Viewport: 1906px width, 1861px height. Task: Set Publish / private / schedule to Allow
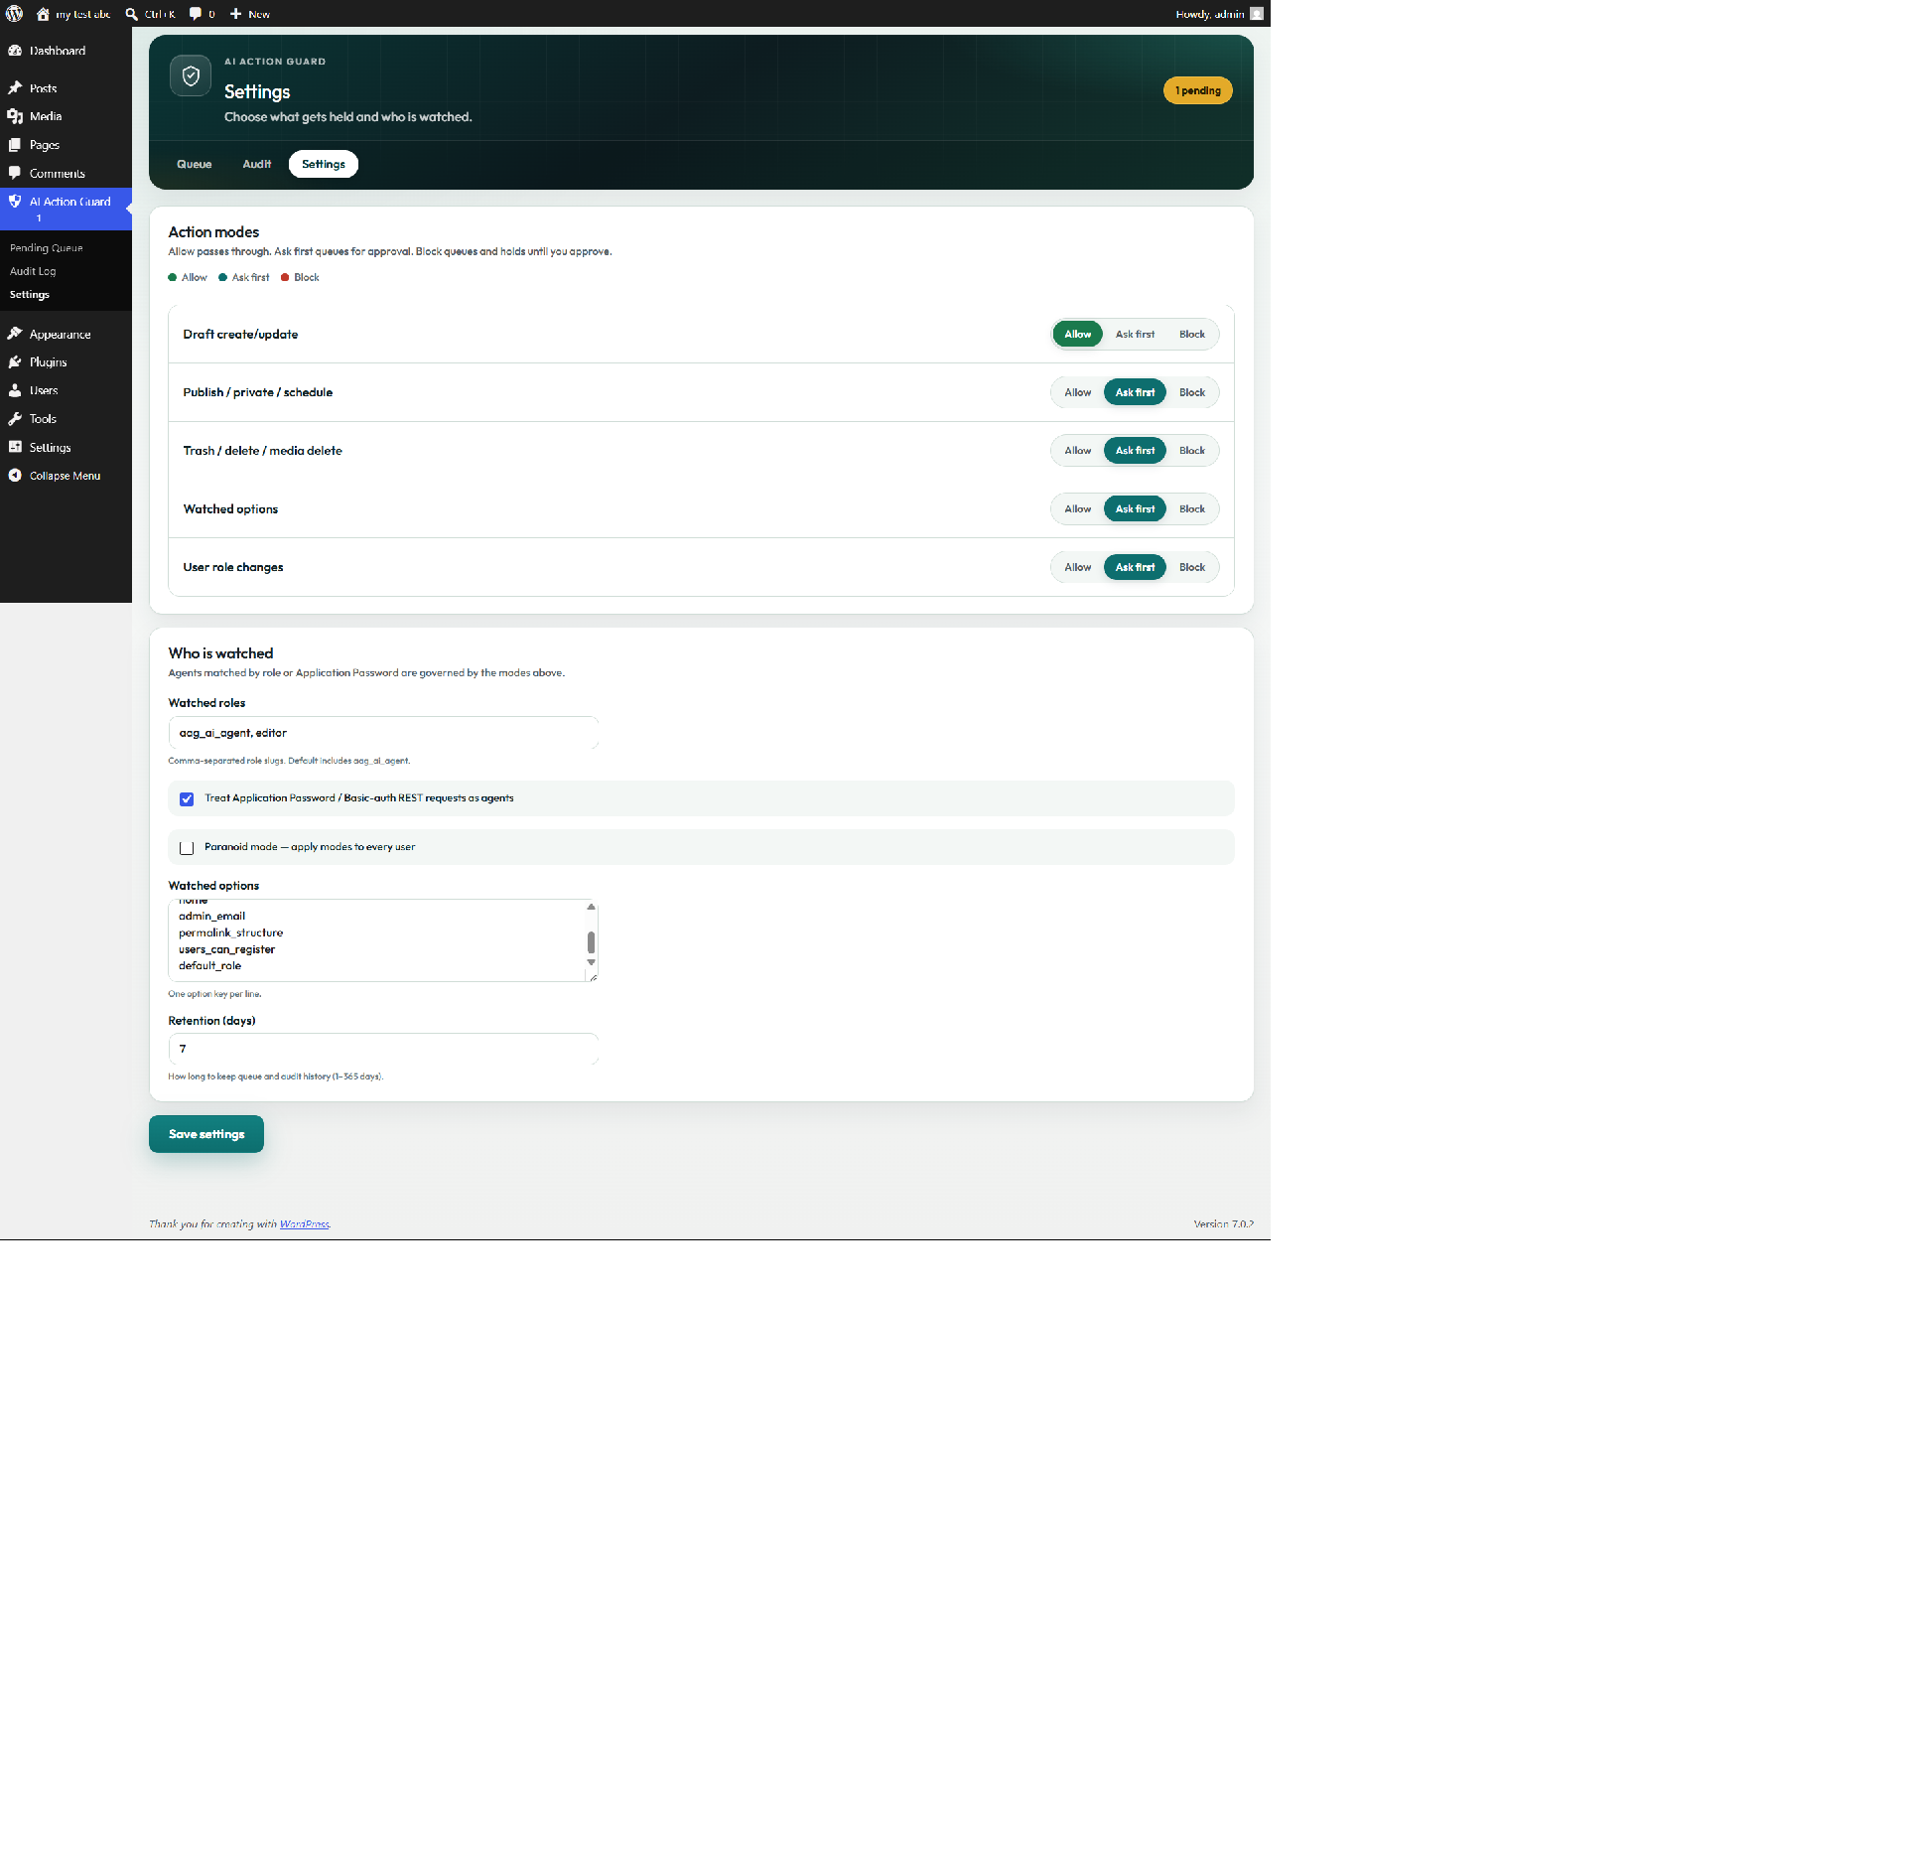coord(1077,392)
